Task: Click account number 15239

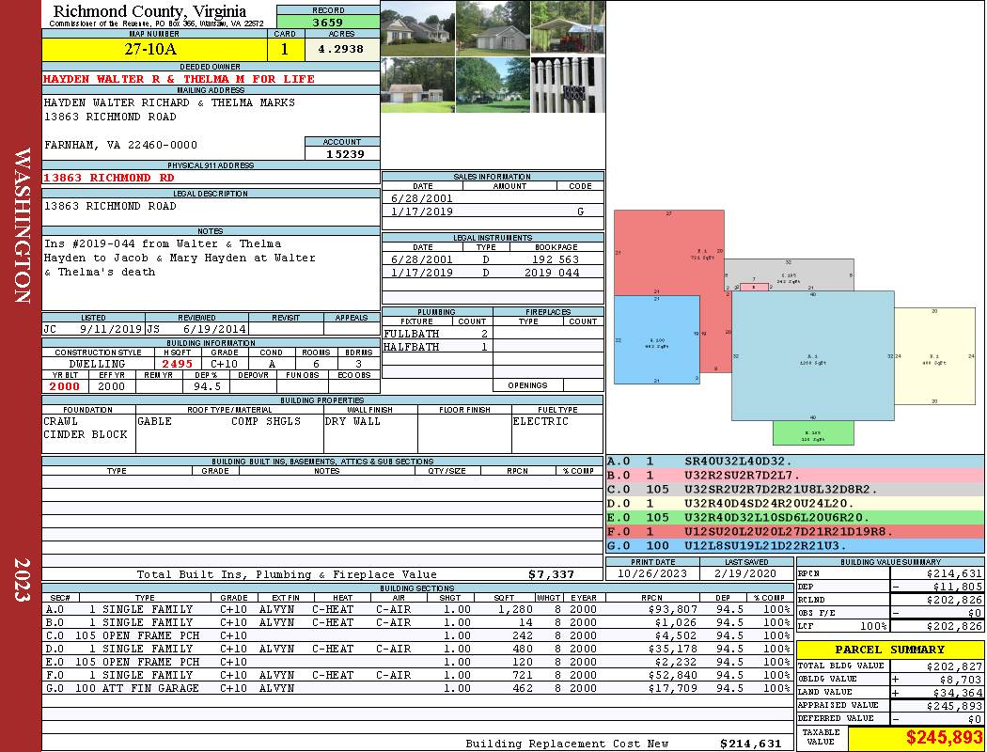Action: point(345,153)
